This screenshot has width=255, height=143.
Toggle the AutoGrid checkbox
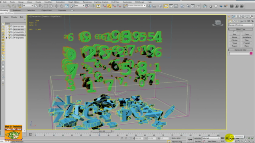click(x=234, y=32)
